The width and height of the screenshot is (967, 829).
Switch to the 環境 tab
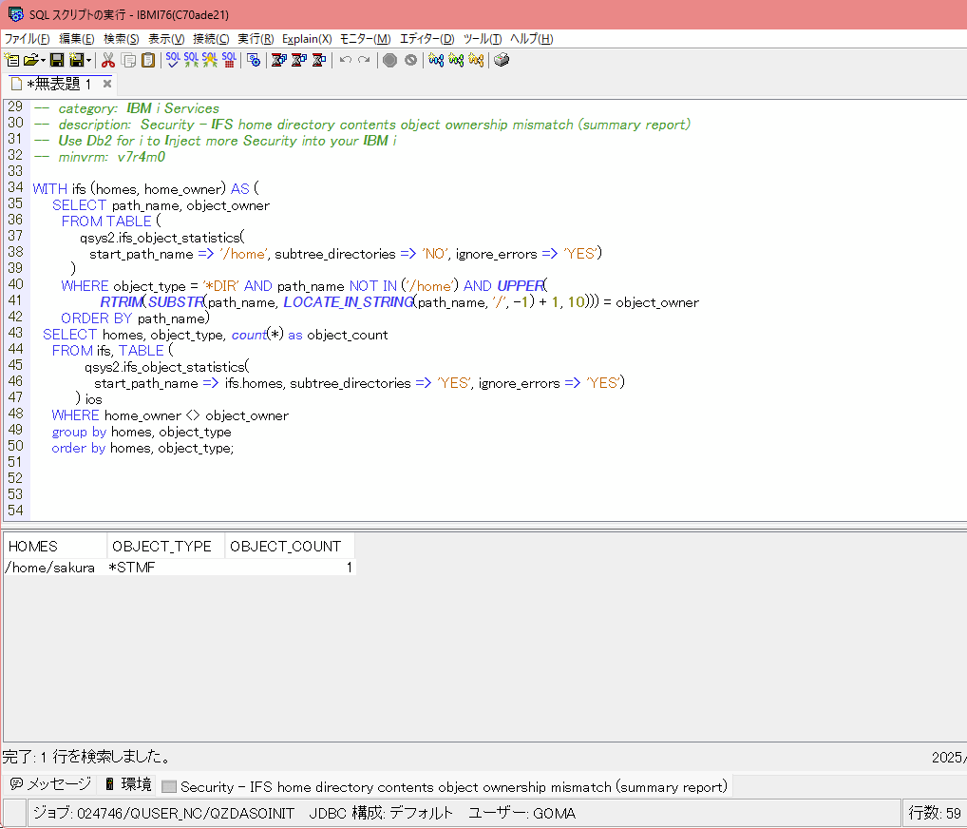[128, 784]
